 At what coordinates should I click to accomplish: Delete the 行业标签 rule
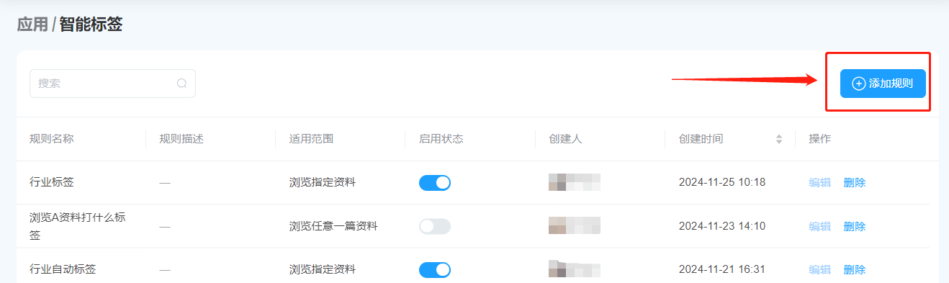click(x=855, y=182)
